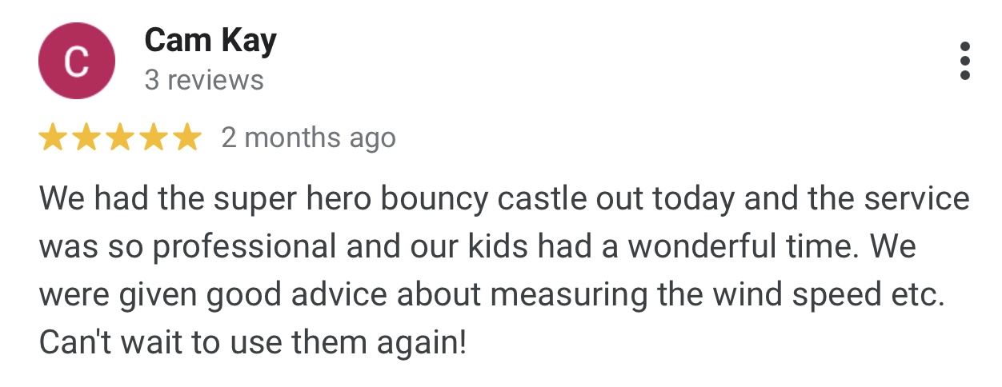Click the sentence 'Can't wait to use them again!'
1002x387 pixels.
coord(252,344)
